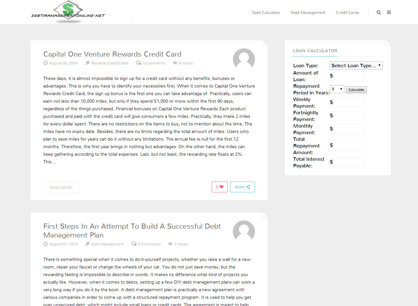This screenshot has width=418, height=306.
Task: Click author avatar on Capital One post
Action: click(244, 59)
